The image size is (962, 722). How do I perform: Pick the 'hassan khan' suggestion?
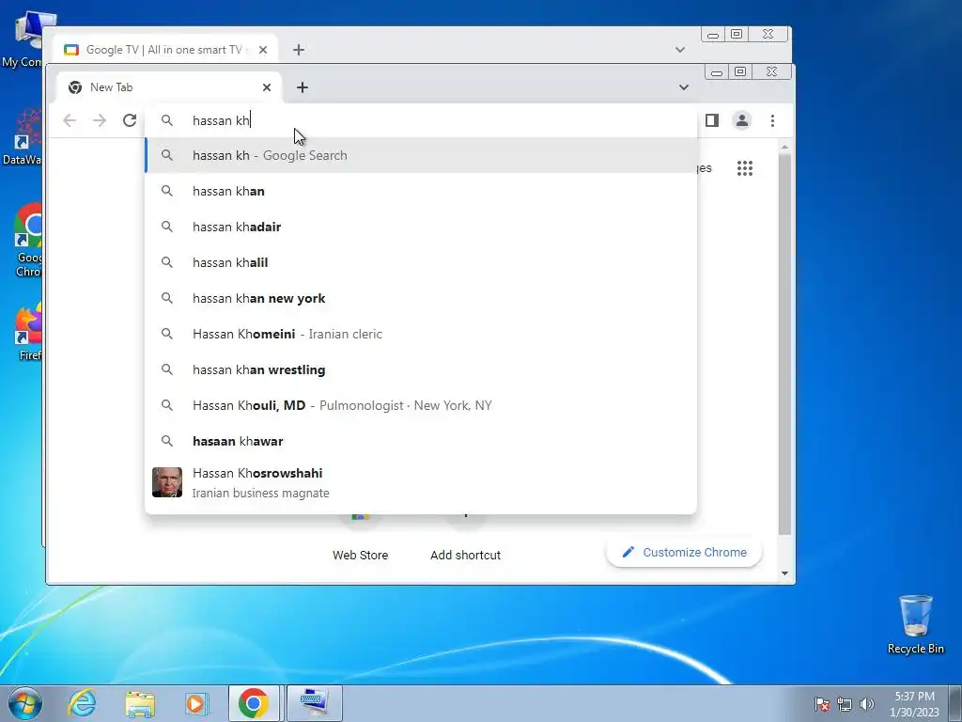coord(421,191)
